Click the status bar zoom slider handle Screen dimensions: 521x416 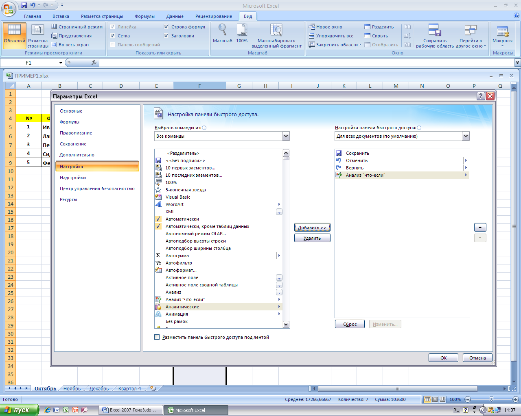click(491, 399)
